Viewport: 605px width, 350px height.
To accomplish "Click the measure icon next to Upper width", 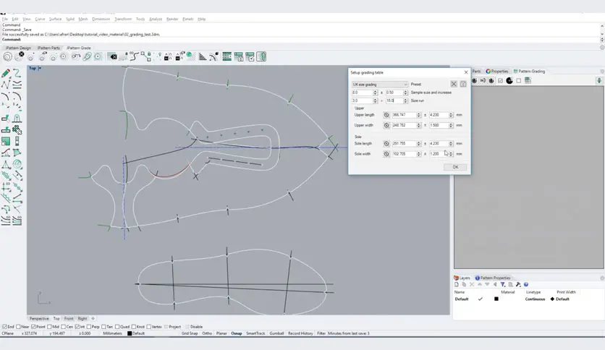I will point(386,125).
